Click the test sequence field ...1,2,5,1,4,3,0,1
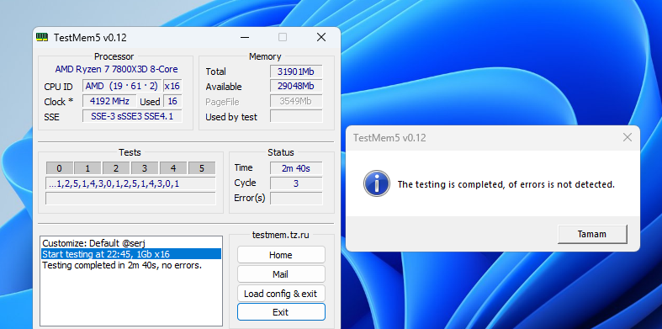The width and height of the screenshot is (662, 329). [x=130, y=183]
